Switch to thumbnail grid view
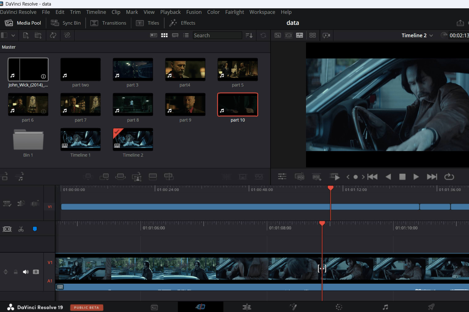Image resolution: width=469 pixels, height=312 pixels. click(164, 35)
